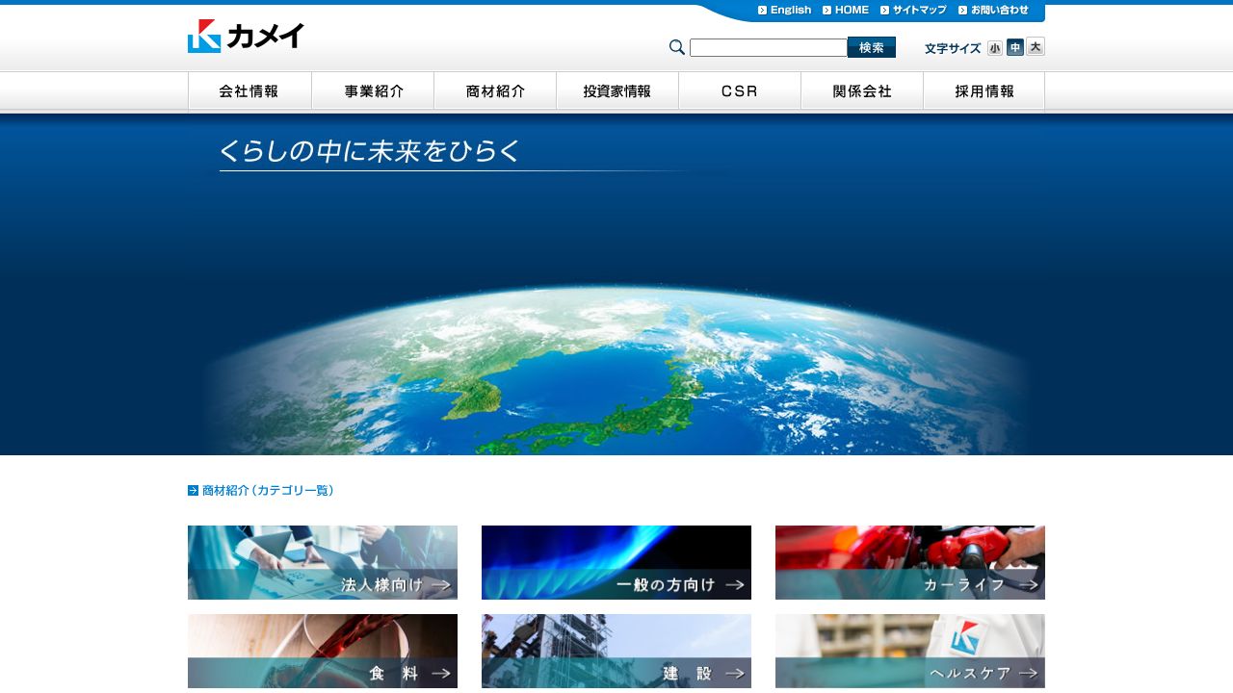
Task: Open the 採用情報 menu item
Action: 984,91
